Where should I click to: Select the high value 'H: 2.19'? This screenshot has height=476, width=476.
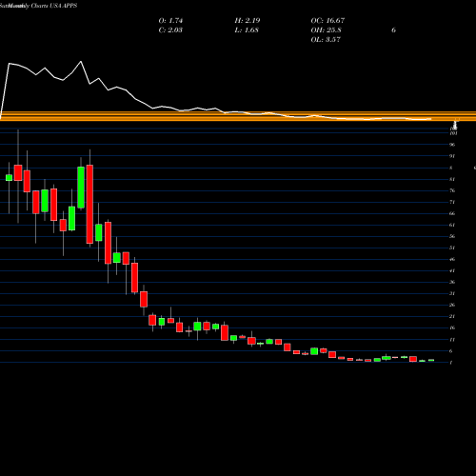click(248, 20)
